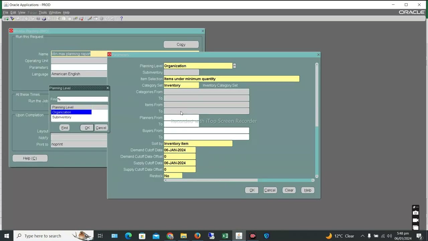This screenshot has width=428, height=241.
Task: Click the Folder Tools toolbar icon
Action: [113, 19]
